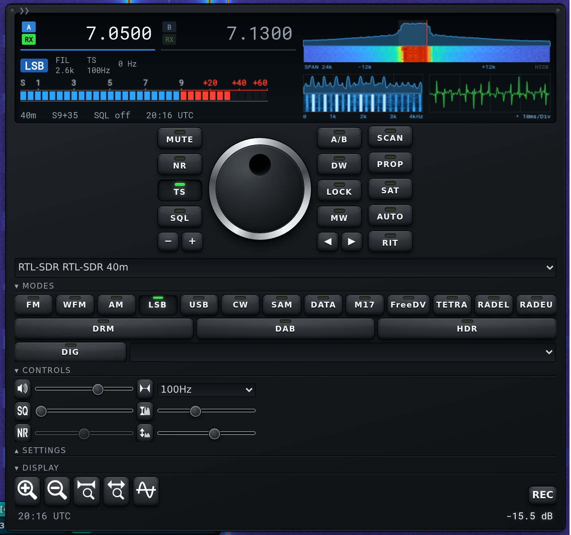
Task: Click the PROP button
Action: point(390,163)
